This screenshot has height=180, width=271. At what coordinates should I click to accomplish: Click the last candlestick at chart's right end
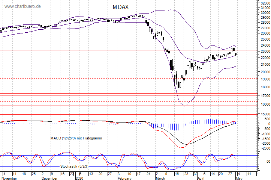pyautogui.click(x=236, y=54)
